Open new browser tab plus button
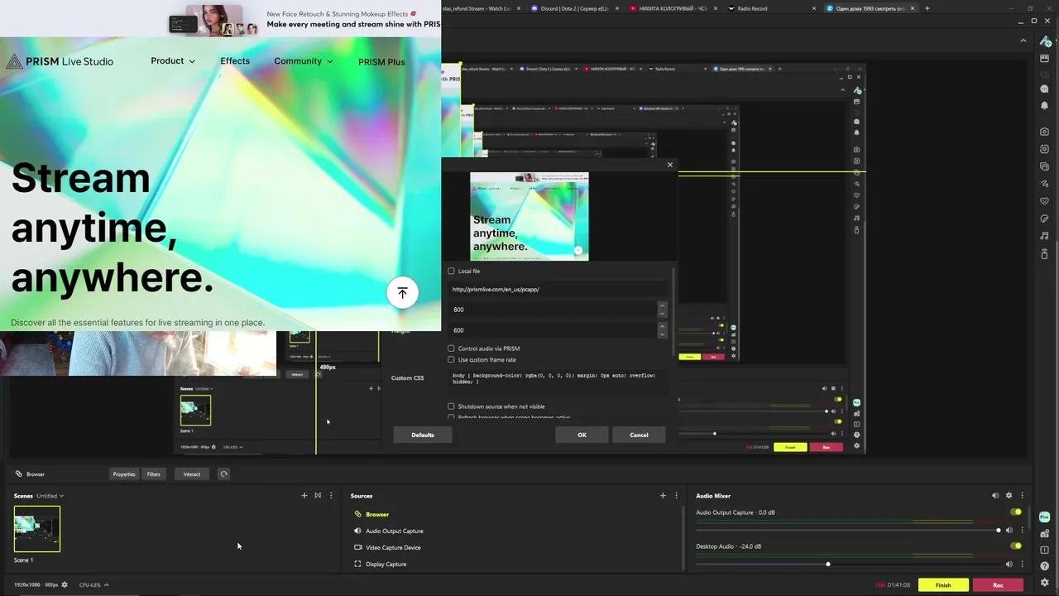This screenshot has width=1059, height=596. coord(927,8)
